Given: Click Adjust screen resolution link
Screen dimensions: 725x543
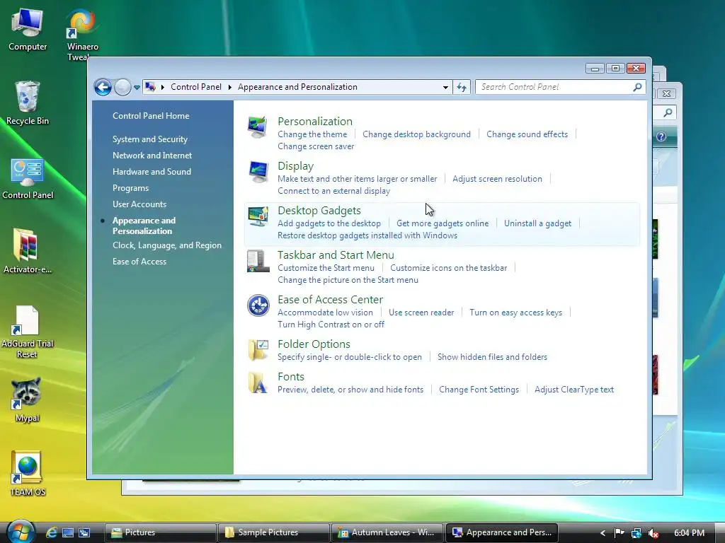Looking at the screenshot, I should 497,179.
